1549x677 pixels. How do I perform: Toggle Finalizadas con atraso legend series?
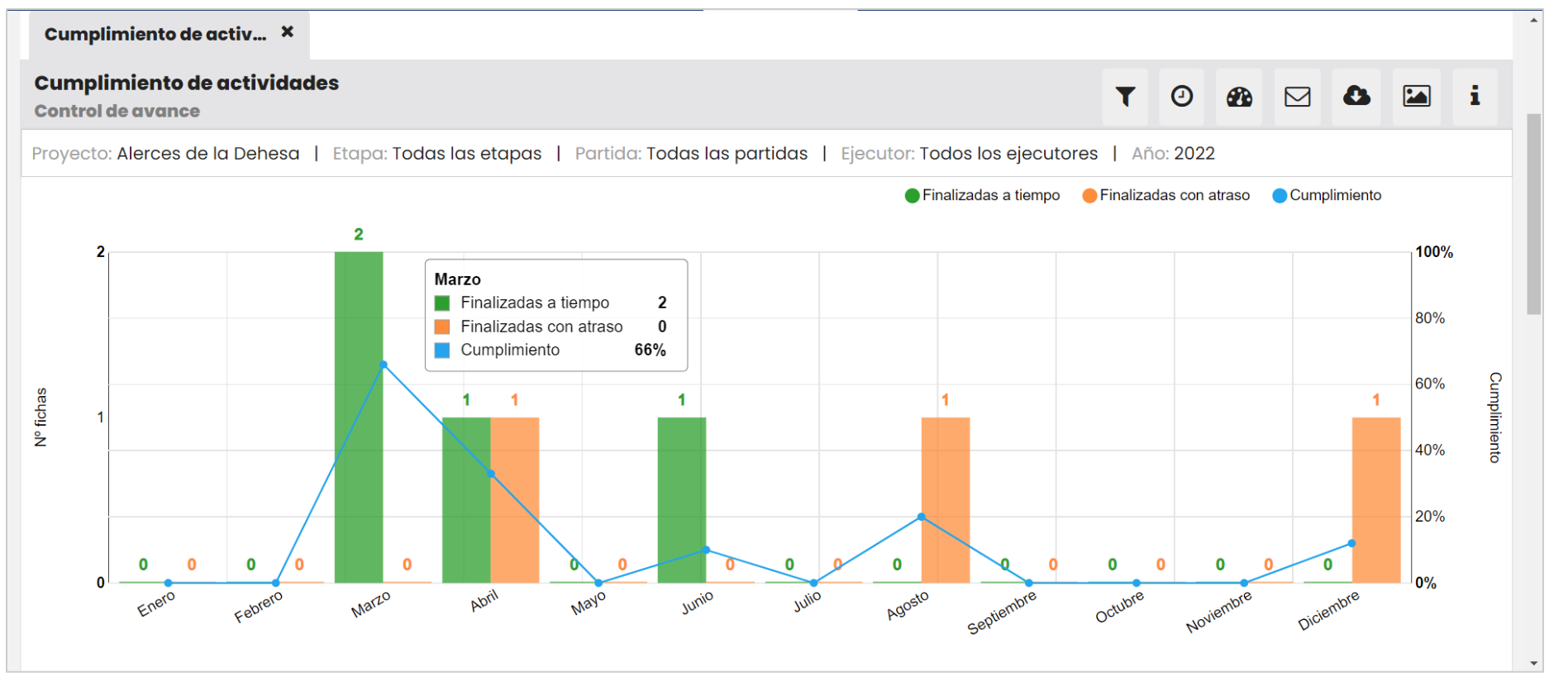[x=1165, y=195]
